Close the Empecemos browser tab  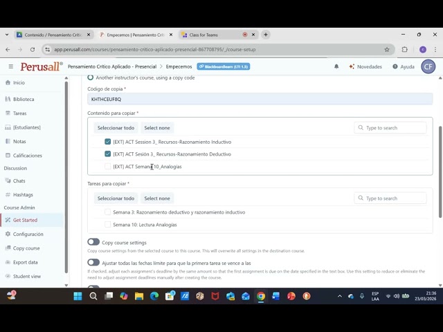click(171, 35)
